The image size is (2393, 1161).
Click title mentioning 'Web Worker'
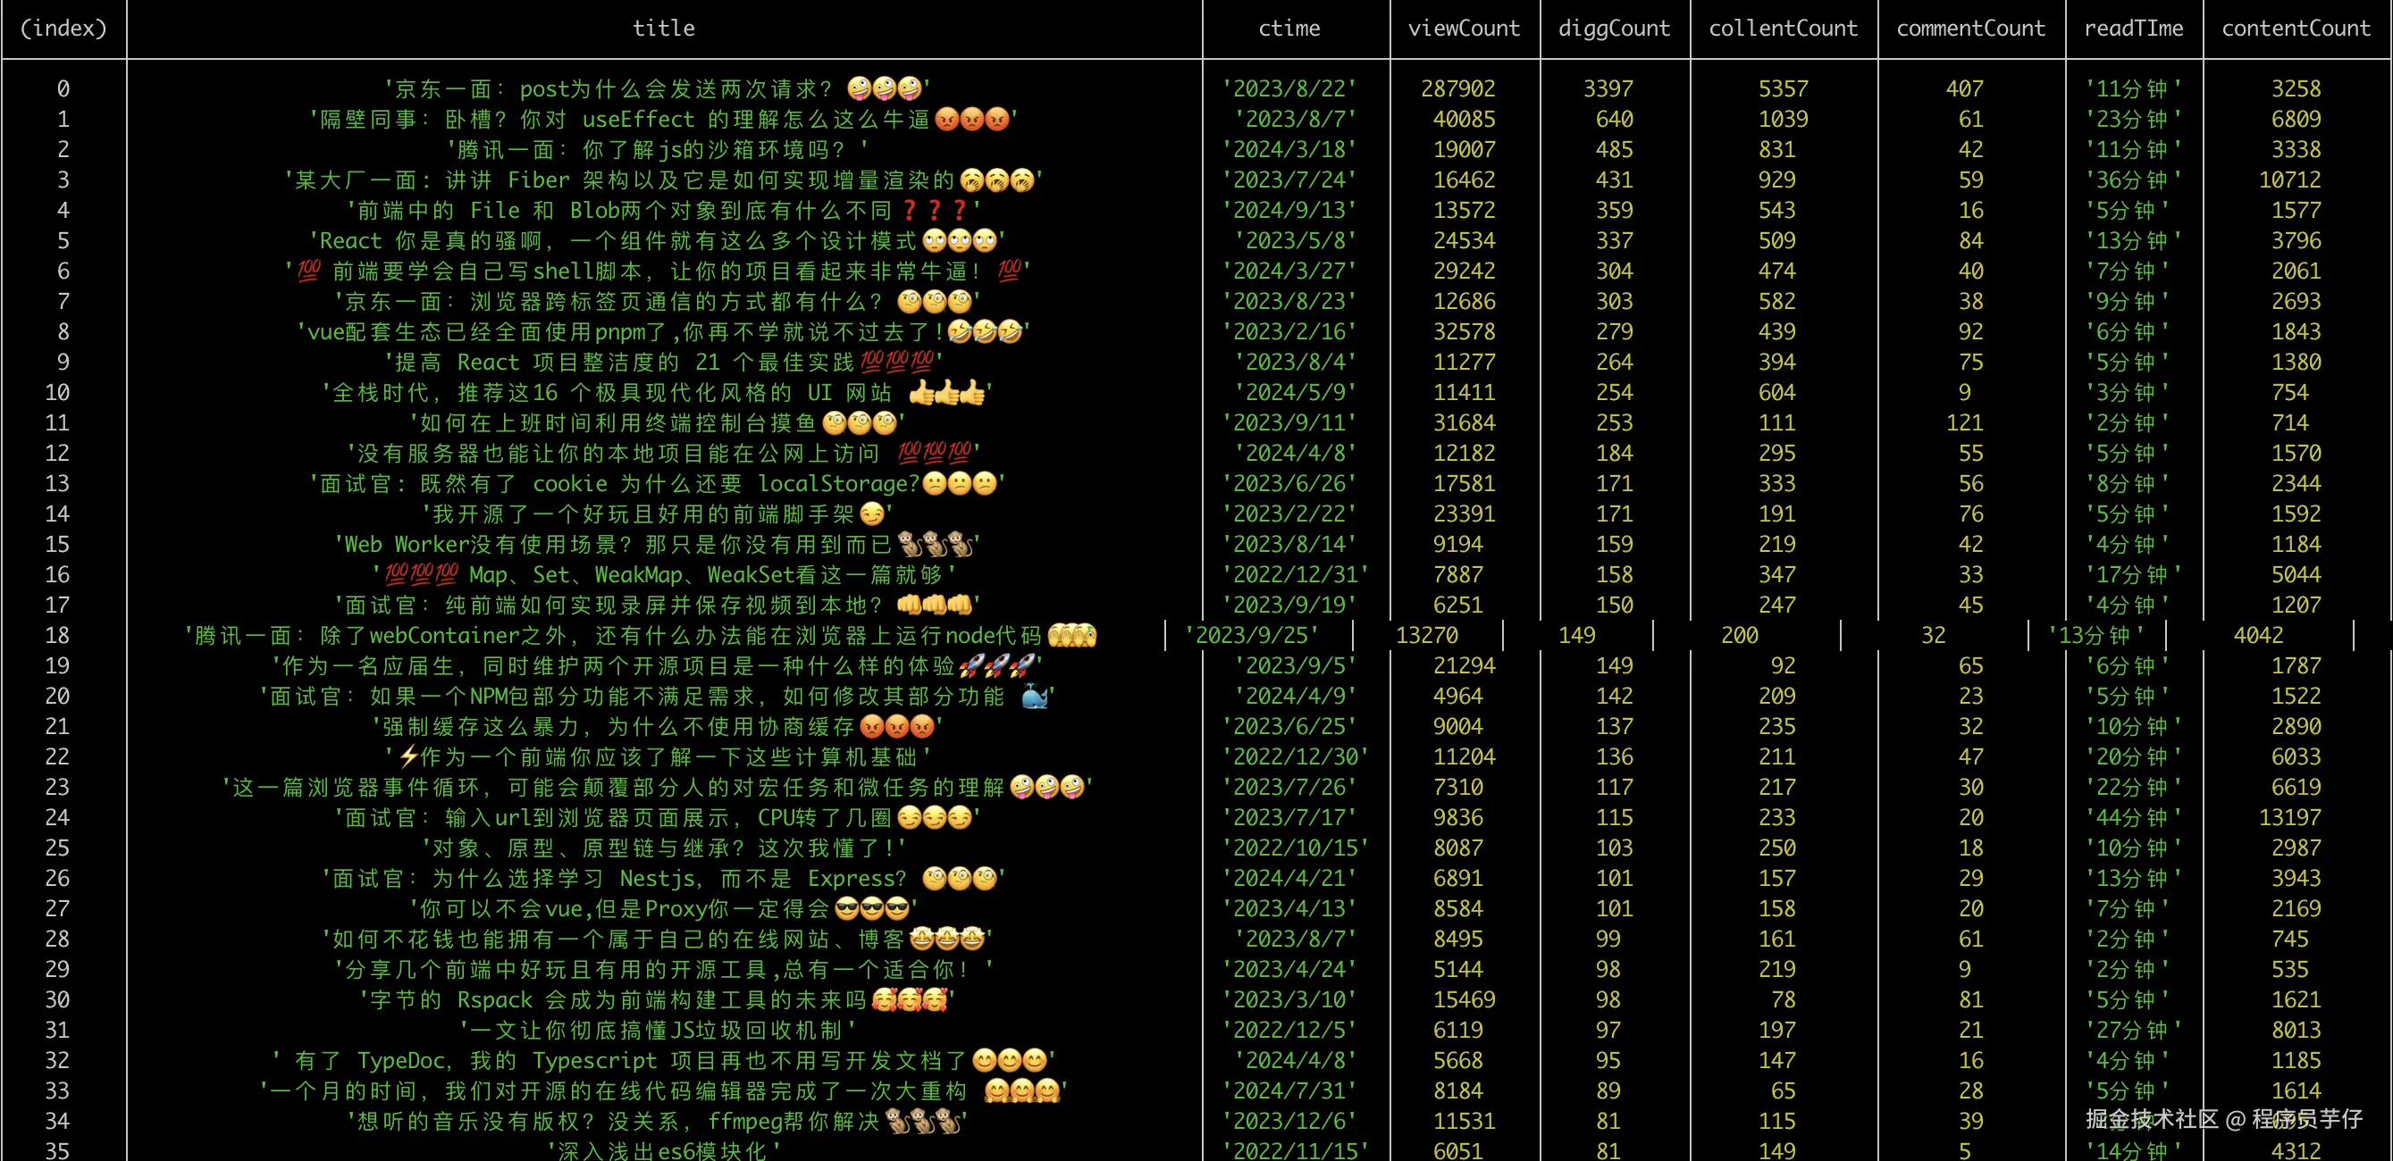tap(656, 544)
